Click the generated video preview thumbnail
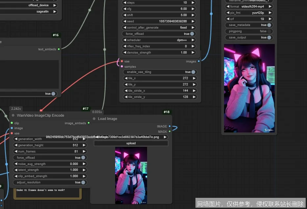 [x=249, y=89]
